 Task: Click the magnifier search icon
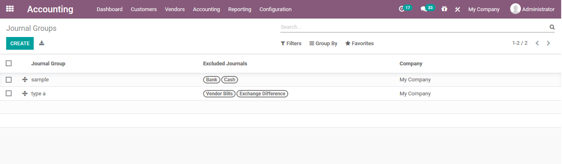click(552, 27)
